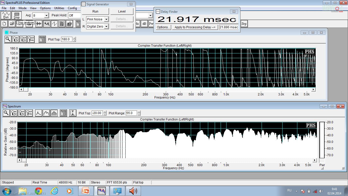Open the Avg dropdown showing 8
Image resolution: width=348 pixels, height=196 pixels.
[x=46, y=15]
